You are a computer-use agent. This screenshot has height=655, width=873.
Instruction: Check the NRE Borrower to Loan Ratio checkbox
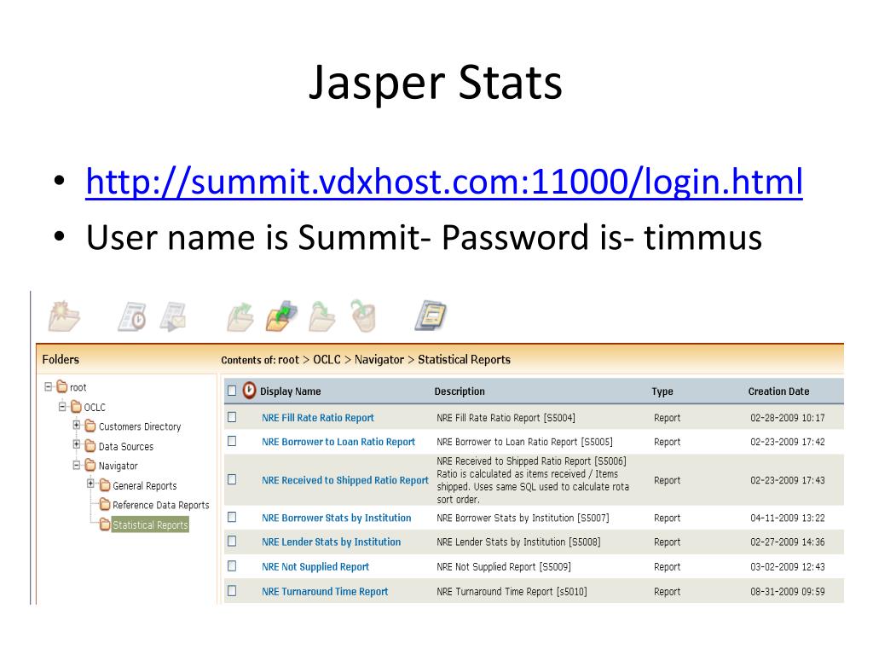click(x=232, y=441)
